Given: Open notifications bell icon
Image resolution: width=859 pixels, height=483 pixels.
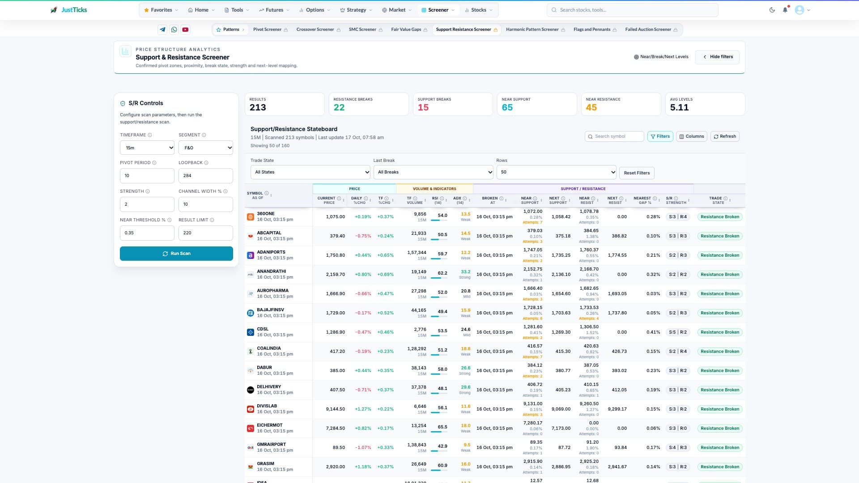Looking at the screenshot, I should point(785,10).
